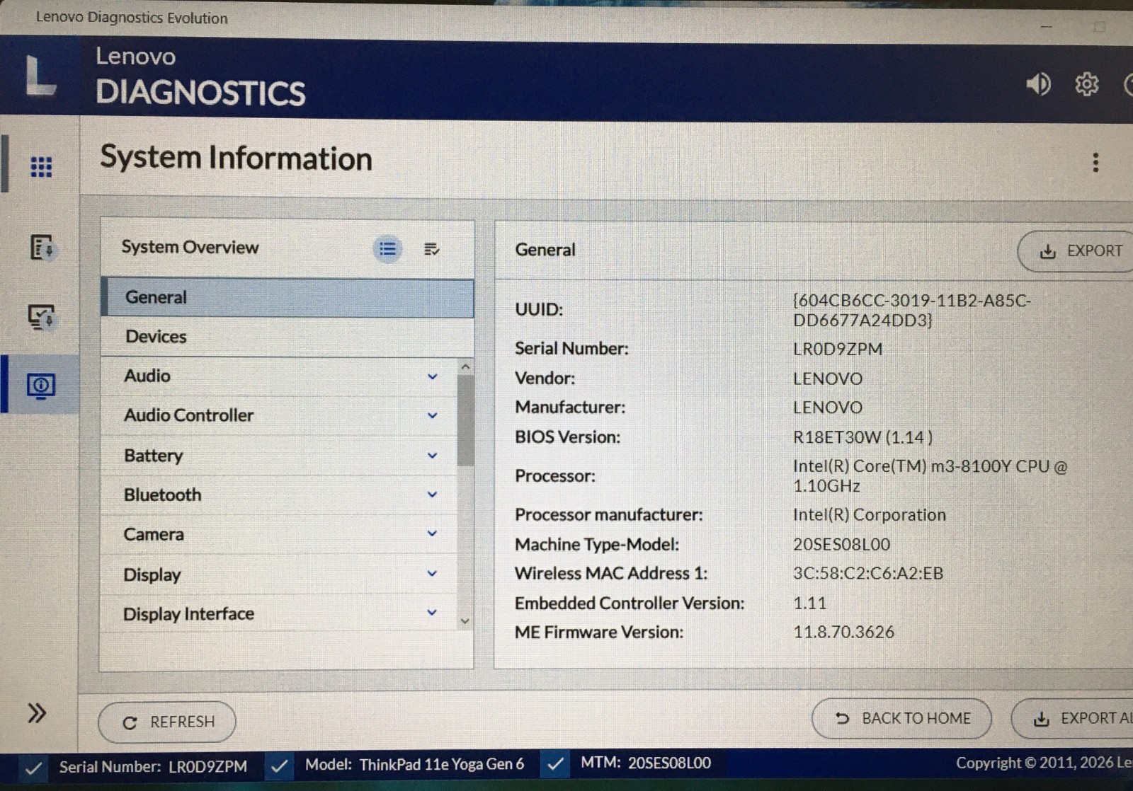Click the serial number value LR0D9ZPM in General

pos(838,350)
